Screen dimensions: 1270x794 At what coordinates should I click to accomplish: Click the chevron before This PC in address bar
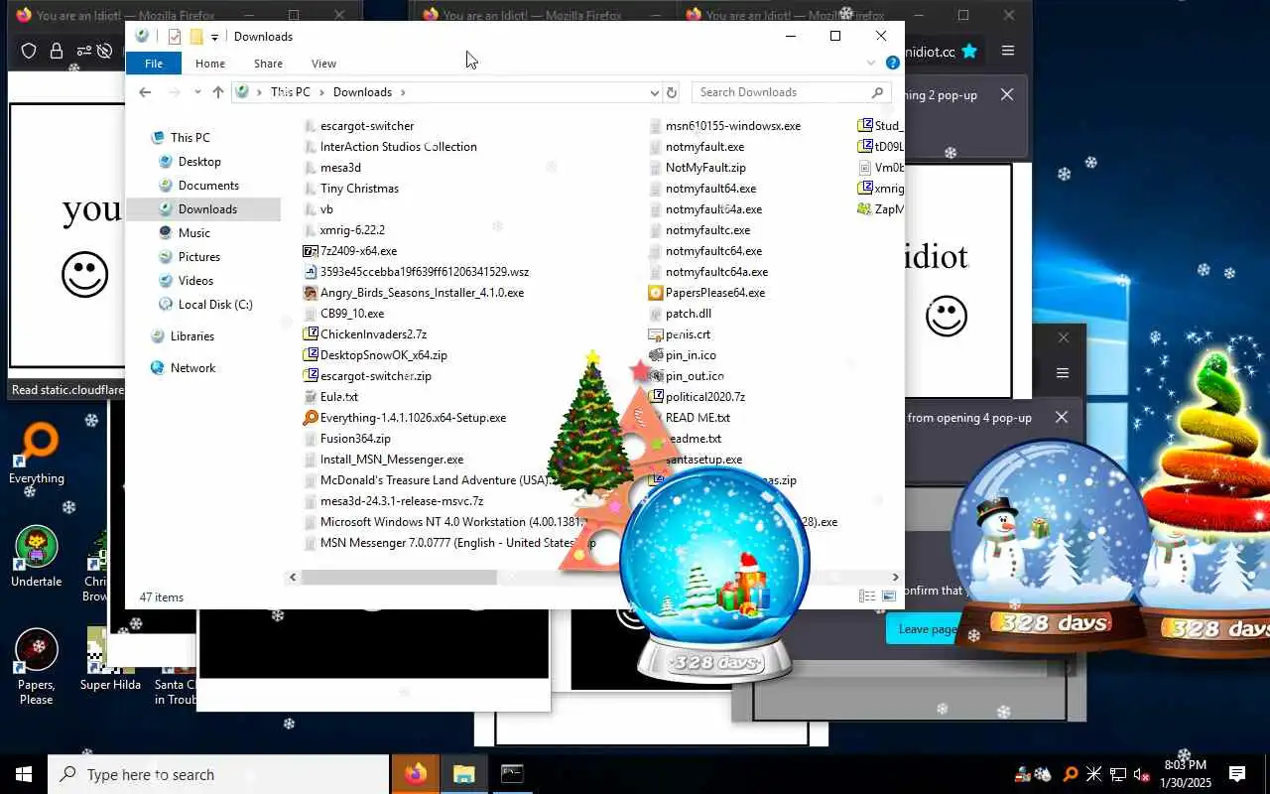pos(260,92)
